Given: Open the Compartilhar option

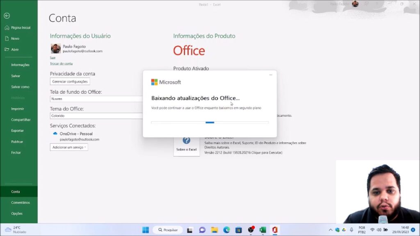Looking at the screenshot, I should tap(21, 120).
